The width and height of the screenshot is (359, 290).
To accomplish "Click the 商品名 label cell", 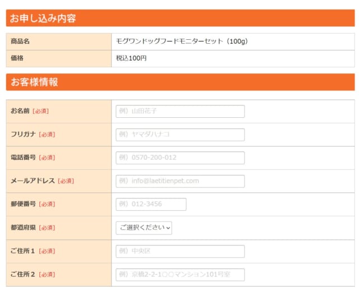I will (x=59, y=42).
